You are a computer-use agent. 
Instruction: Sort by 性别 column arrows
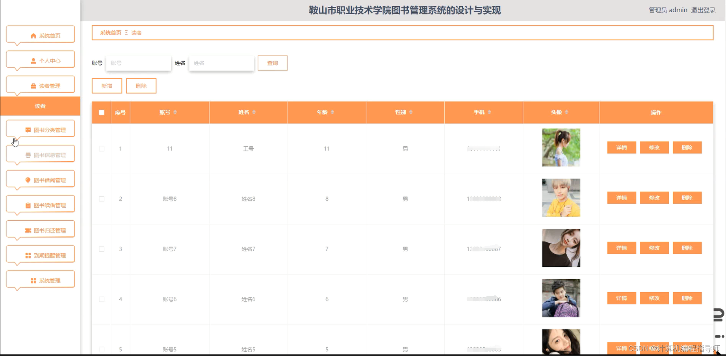point(411,113)
